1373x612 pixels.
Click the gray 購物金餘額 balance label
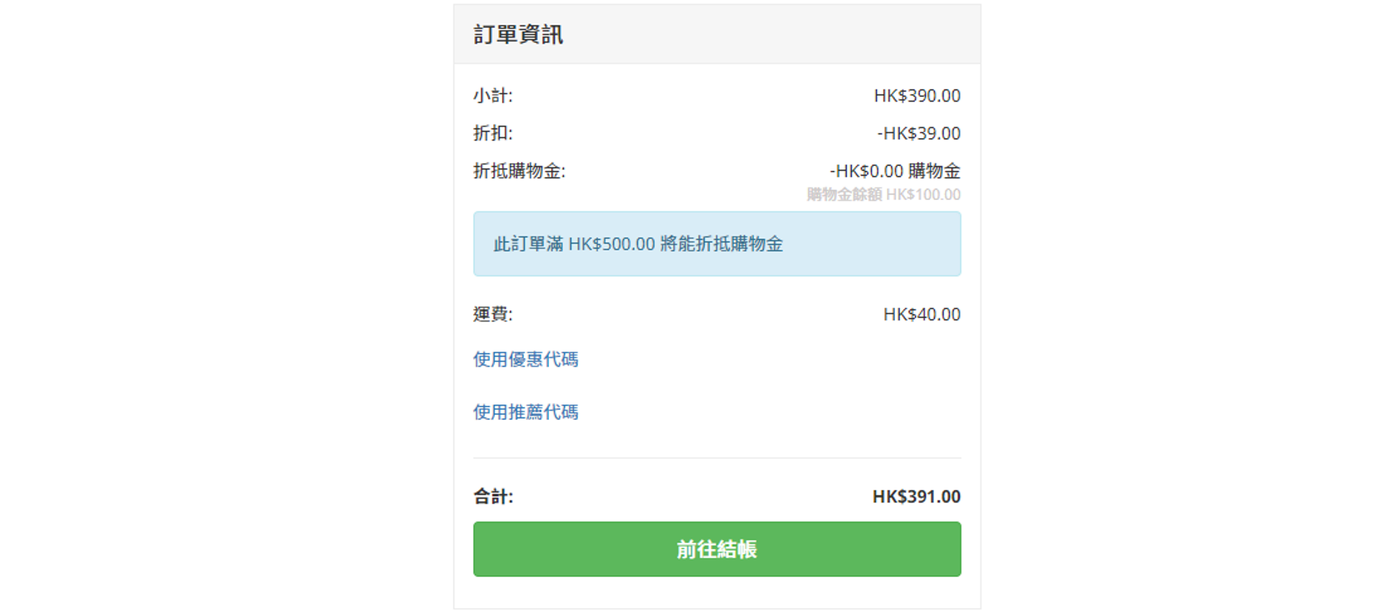point(844,195)
